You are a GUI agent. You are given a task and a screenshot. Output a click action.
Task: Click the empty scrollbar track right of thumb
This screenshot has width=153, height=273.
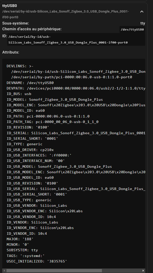coord(122,270)
